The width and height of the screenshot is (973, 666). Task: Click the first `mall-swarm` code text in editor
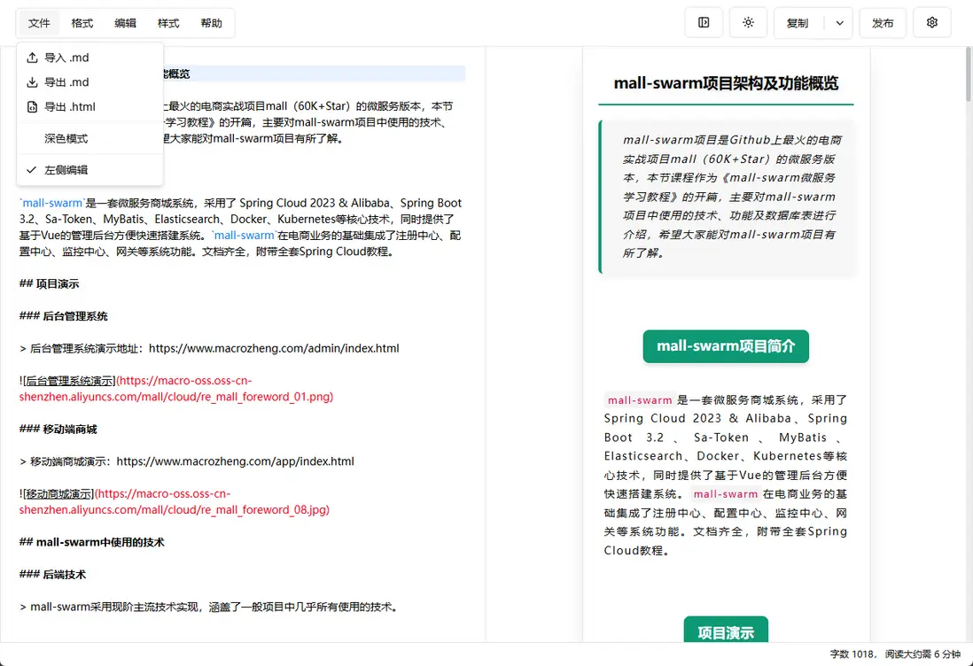point(52,203)
